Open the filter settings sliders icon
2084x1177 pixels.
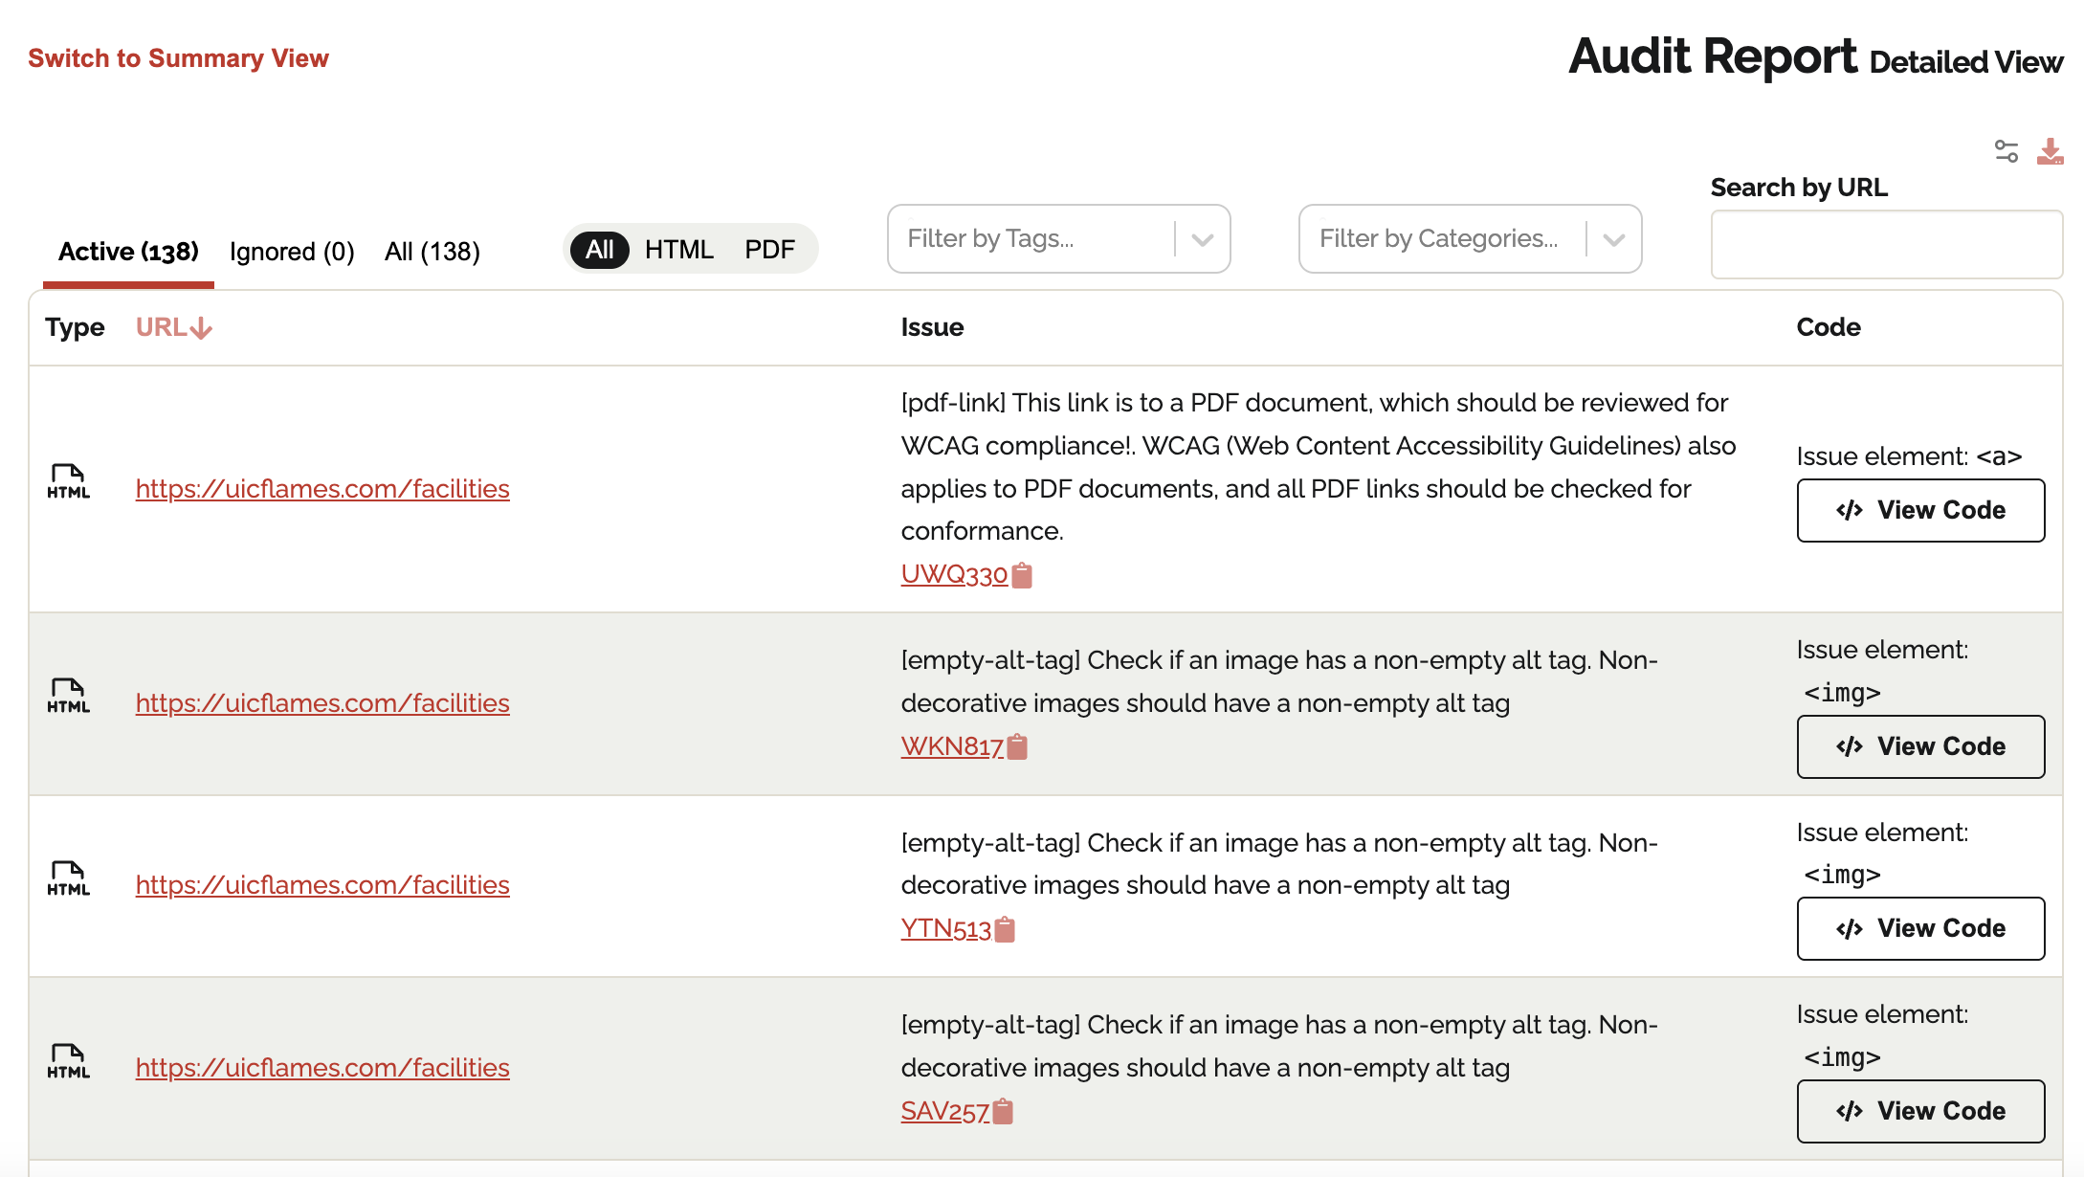coord(2006,151)
